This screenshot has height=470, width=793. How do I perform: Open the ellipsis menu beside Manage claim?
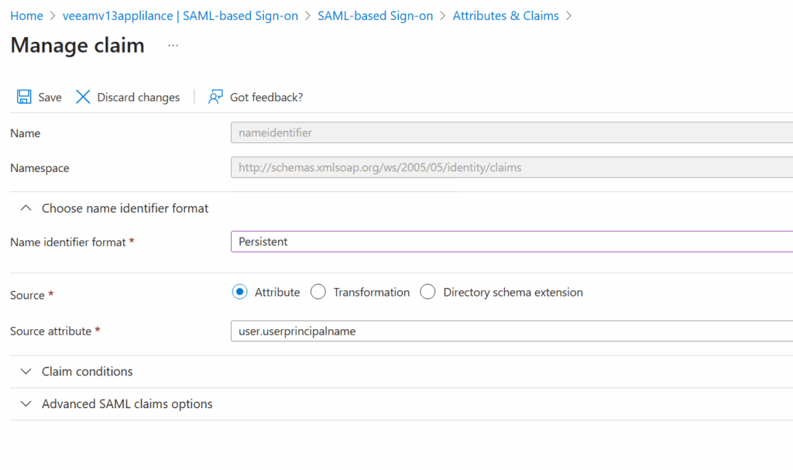(x=173, y=46)
